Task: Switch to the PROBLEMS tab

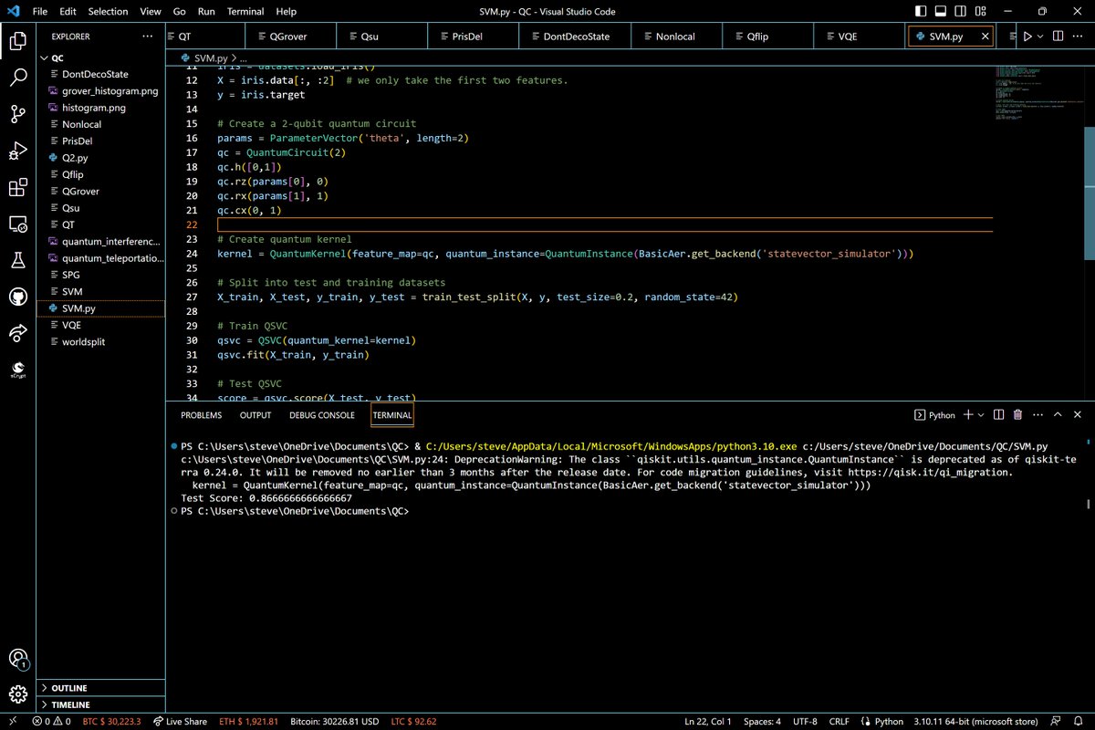Action: tap(201, 415)
